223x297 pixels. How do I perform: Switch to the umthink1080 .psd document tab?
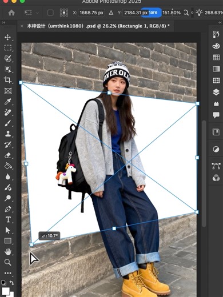point(98,26)
